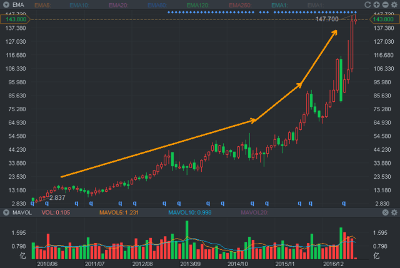Screen dimensions: 400x268
Task: Click the 2013/09 date on the time axis
Action: click(x=189, y=264)
